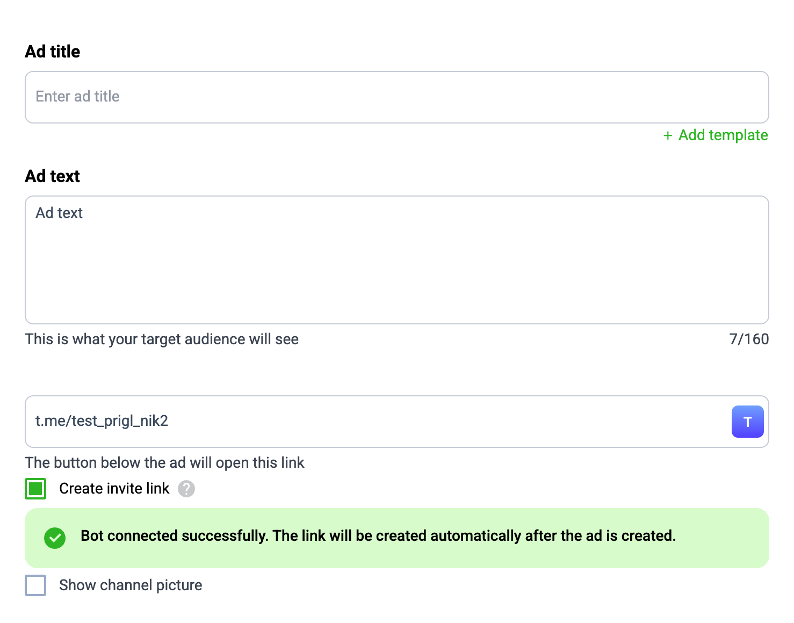Click the 7/160 character counter

(x=749, y=339)
